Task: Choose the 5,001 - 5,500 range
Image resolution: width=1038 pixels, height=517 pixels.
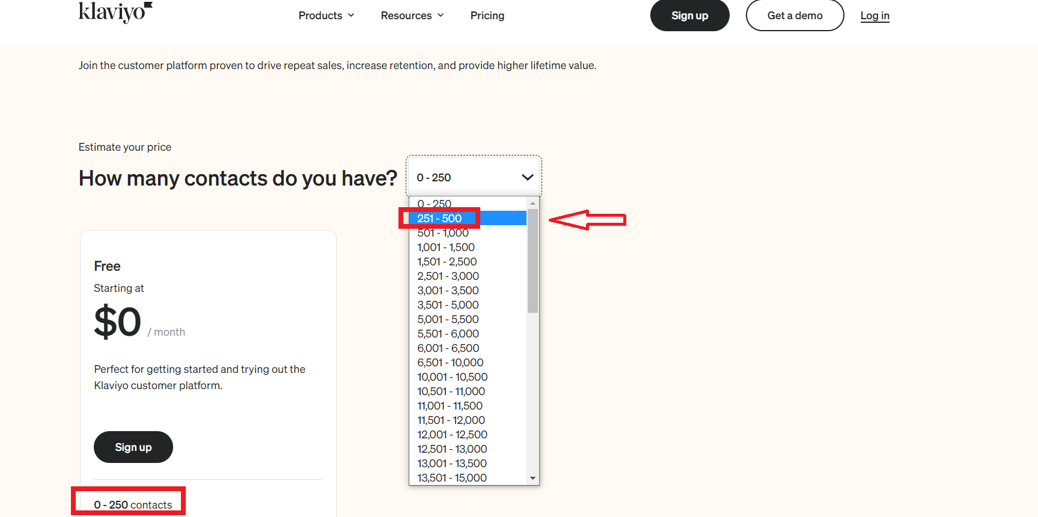Action: pos(468,319)
